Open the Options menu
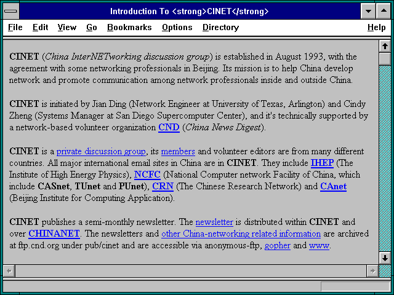The width and height of the screenshot is (394, 295). 177,27
